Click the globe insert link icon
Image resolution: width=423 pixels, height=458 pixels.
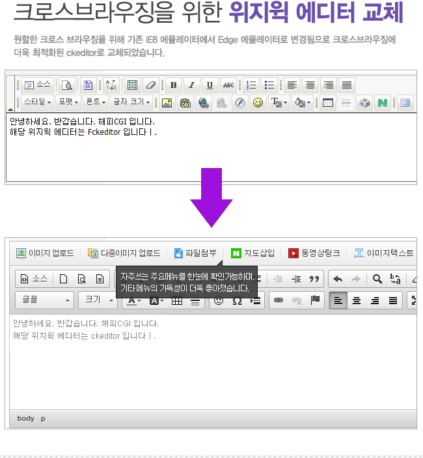pos(203,103)
